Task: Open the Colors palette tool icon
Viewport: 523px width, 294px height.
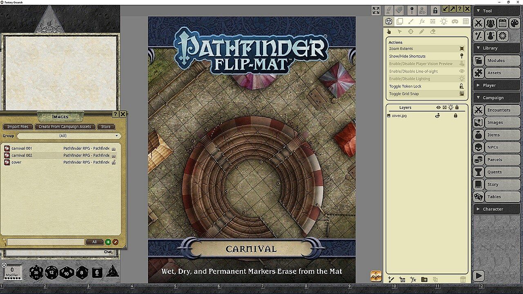Action: 514,23
